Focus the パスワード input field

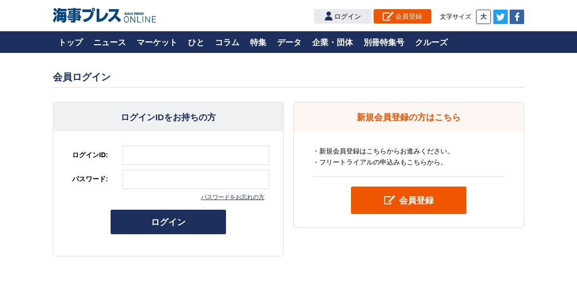coord(196,179)
